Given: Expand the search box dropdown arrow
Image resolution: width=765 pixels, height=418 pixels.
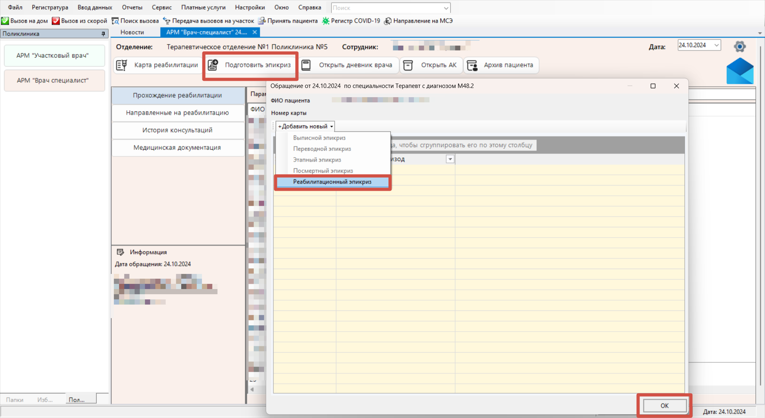Looking at the screenshot, I should [x=446, y=8].
